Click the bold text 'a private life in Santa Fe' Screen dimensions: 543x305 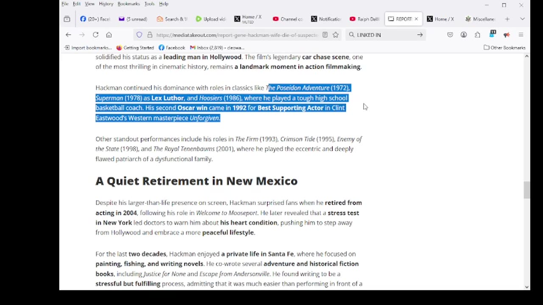[x=257, y=254]
